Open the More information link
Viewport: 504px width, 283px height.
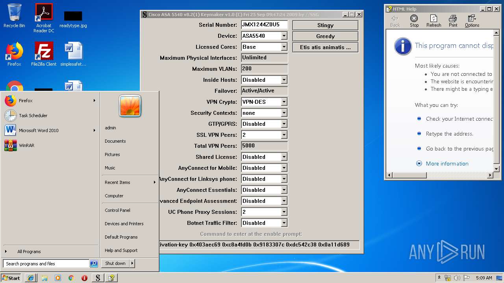click(x=447, y=164)
